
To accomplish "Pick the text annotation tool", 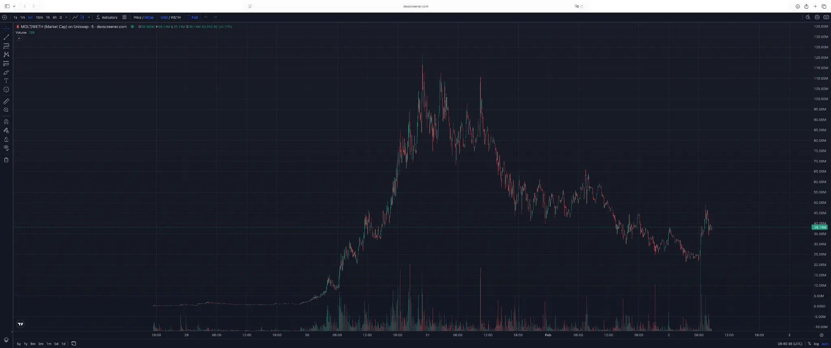I will coord(6,81).
